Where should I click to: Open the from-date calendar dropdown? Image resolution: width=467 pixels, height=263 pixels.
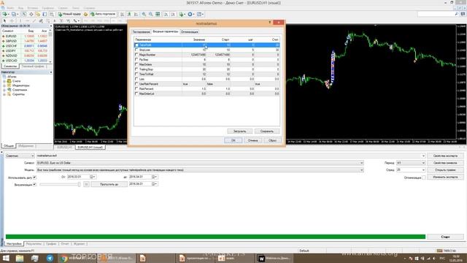tap(93, 177)
